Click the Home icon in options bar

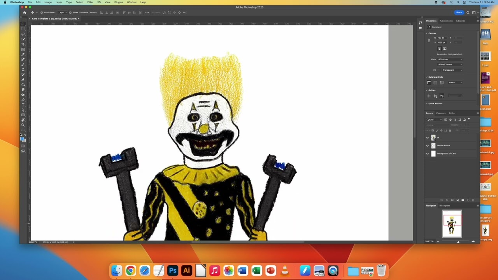[x=25, y=12]
